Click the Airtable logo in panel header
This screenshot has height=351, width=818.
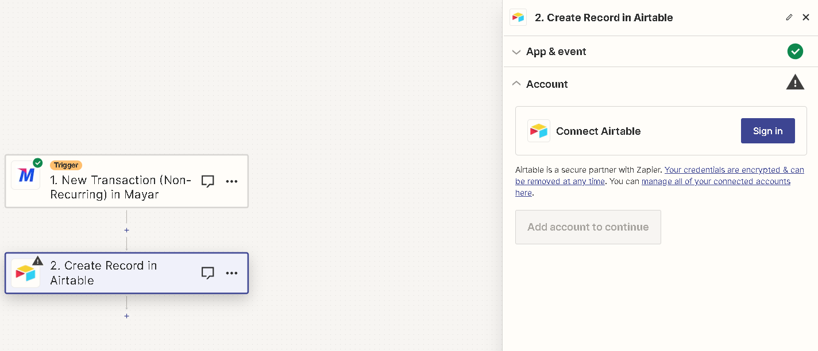[518, 17]
